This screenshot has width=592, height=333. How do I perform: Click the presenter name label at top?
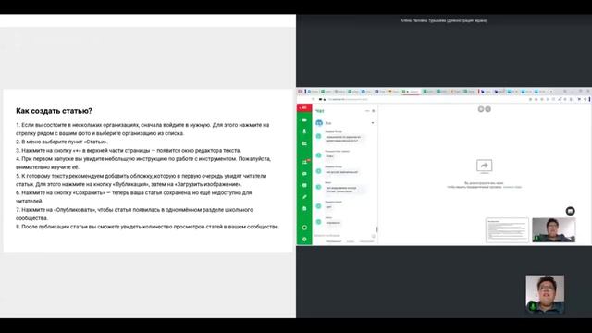pos(444,20)
